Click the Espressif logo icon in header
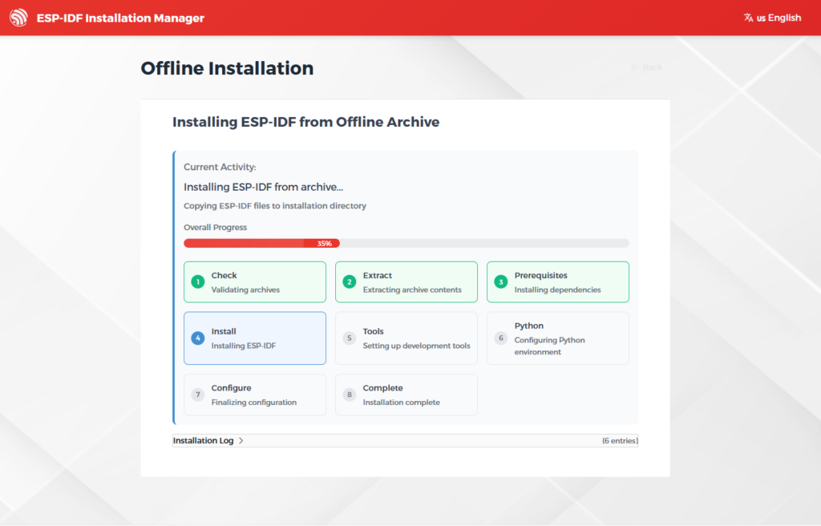This screenshot has height=526, width=821. click(x=18, y=18)
